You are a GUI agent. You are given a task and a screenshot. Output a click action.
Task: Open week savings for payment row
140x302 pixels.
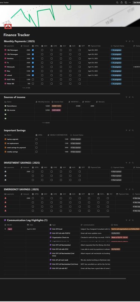coord(16,148)
